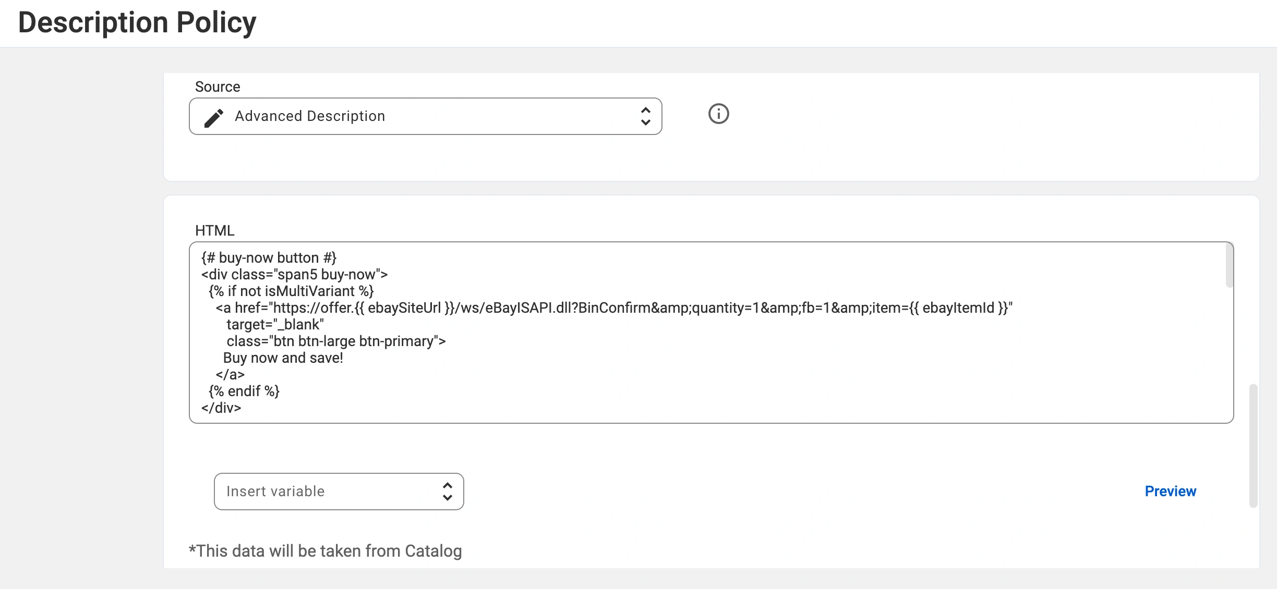Click the page scrollbar on right edge
1277x589 pixels.
click(x=1253, y=446)
